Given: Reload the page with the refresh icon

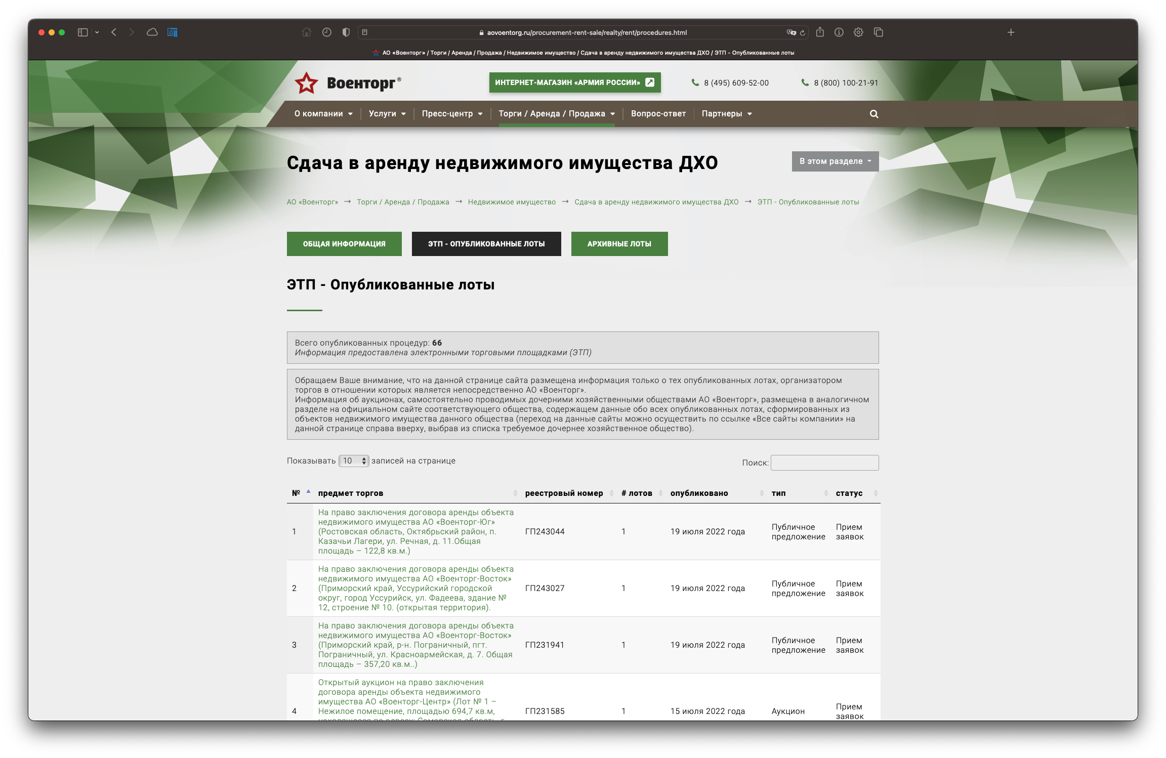Looking at the screenshot, I should tap(802, 32).
